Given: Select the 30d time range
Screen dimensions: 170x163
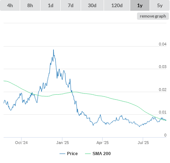Looking at the screenshot, I should tap(92, 5).
